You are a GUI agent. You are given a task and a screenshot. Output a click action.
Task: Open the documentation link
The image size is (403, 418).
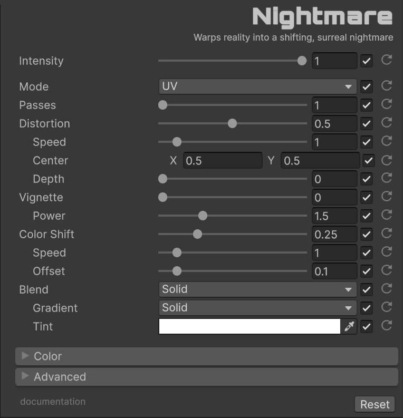tap(53, 402)
